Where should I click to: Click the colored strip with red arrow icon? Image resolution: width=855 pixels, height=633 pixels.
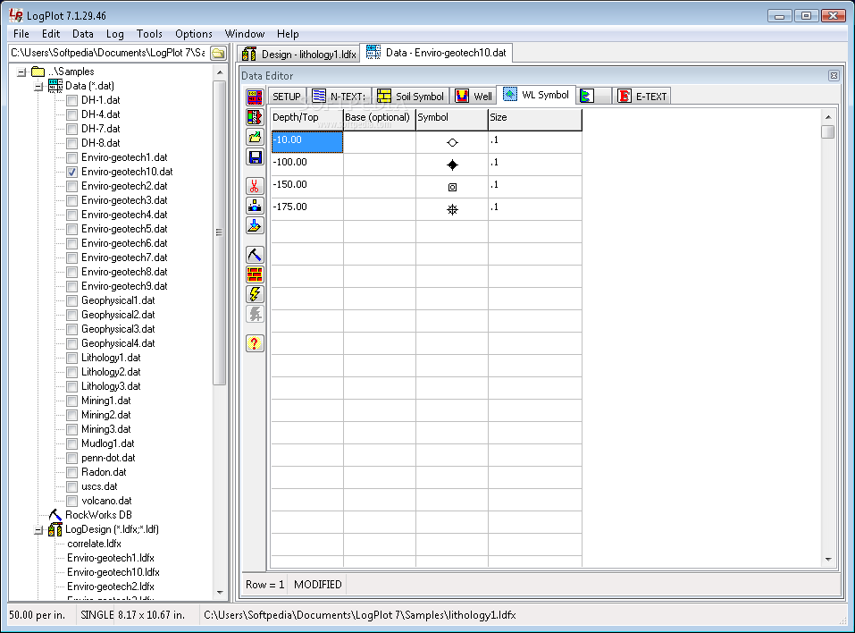pyautogui.click(x=255, y=117)
